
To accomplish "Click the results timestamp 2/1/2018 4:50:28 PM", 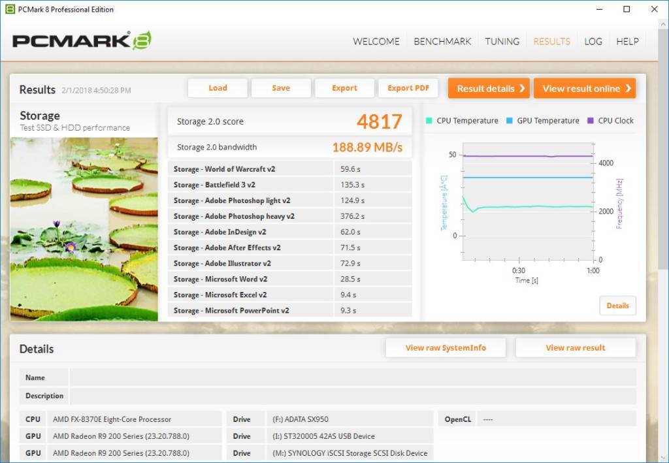I will coord(96,90).
